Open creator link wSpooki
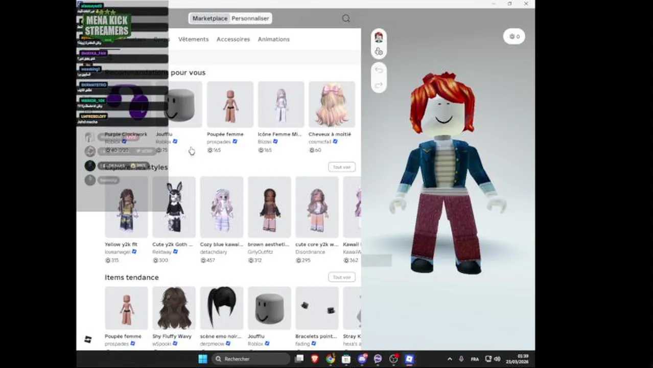 [161, 344]
